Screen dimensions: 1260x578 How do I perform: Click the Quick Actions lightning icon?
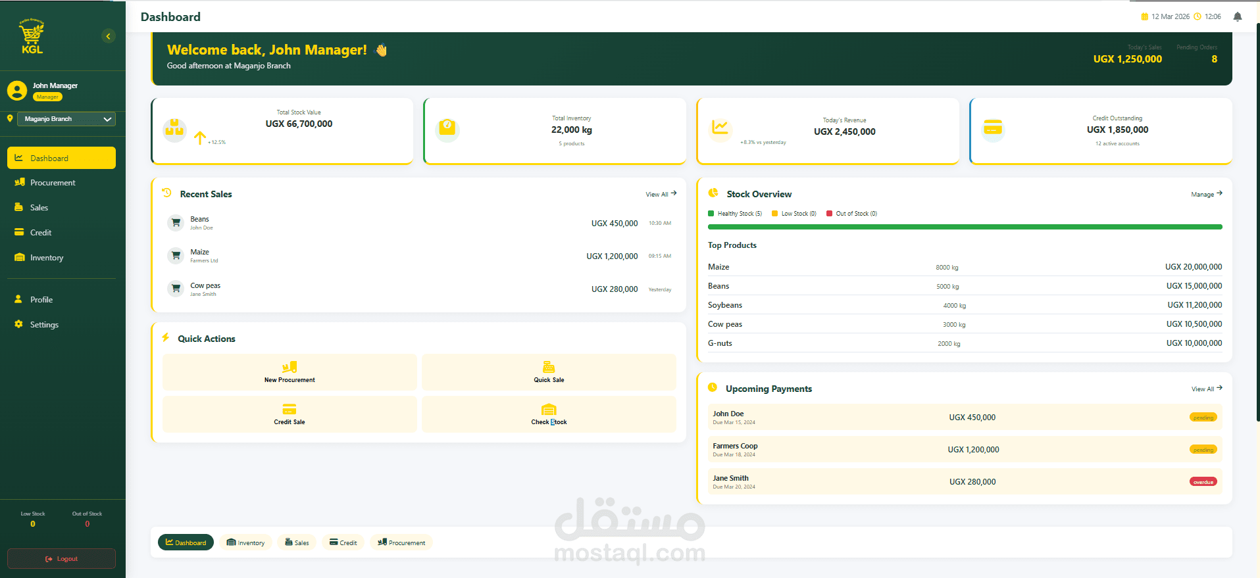pyautogui.click(x=166, y=337)
